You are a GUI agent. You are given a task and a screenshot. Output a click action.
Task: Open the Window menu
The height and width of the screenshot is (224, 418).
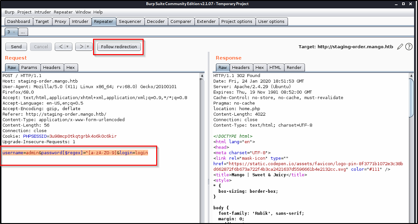83,12
